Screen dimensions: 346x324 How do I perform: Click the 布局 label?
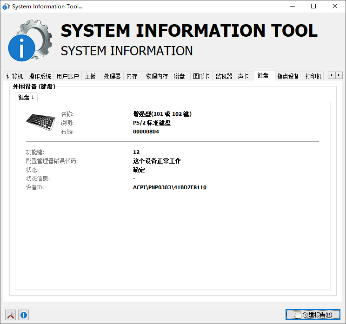click(67, 132)
